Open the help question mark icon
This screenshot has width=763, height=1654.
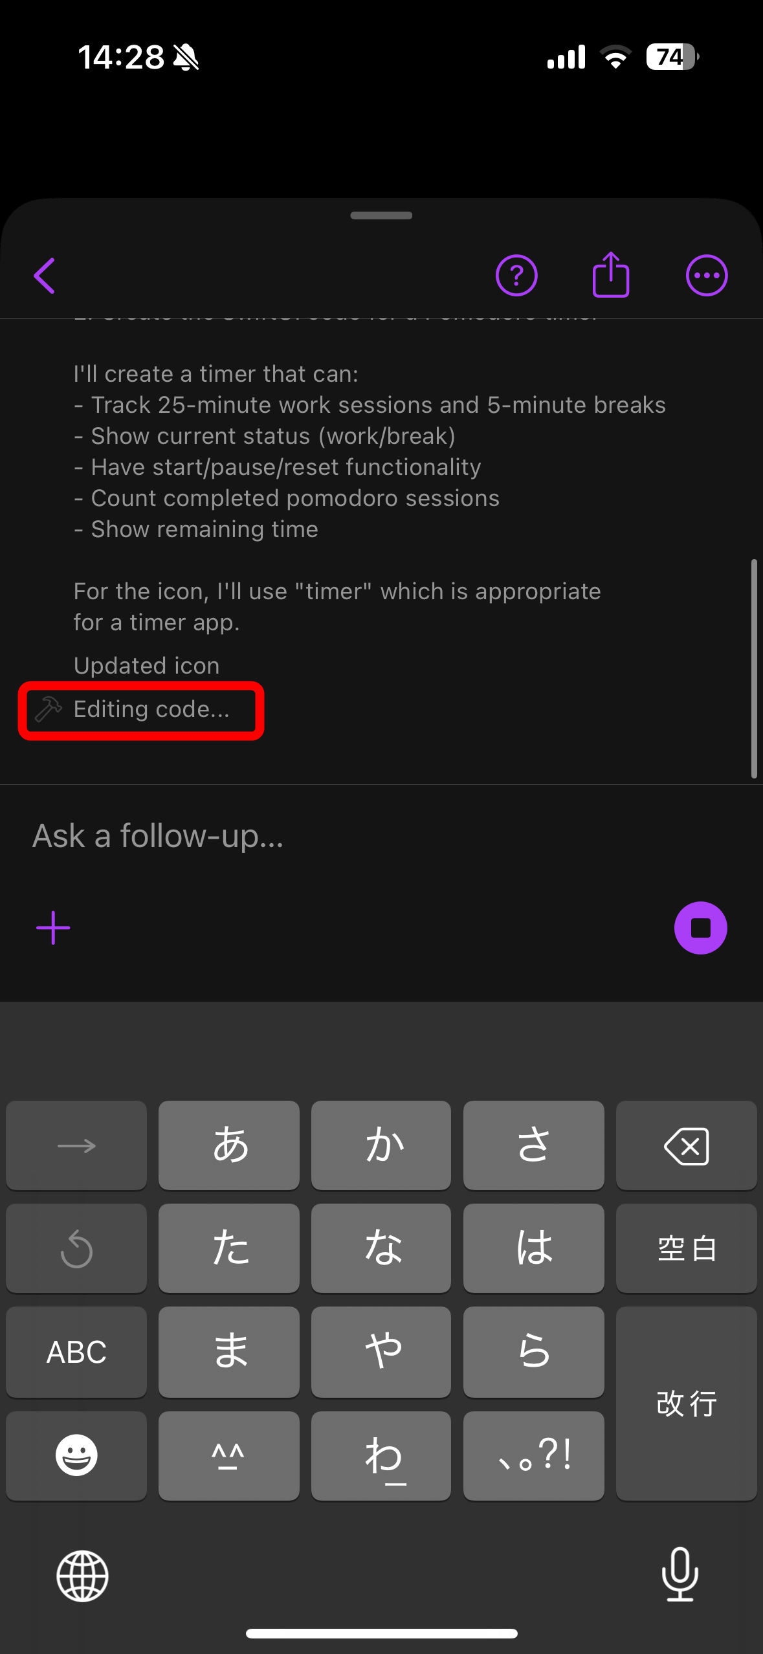click(516, 276)
